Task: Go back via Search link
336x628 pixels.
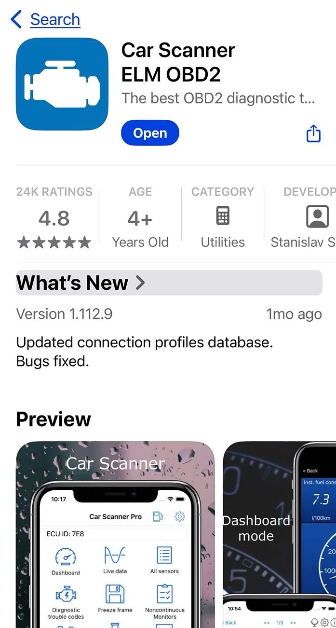Action: 55,19
